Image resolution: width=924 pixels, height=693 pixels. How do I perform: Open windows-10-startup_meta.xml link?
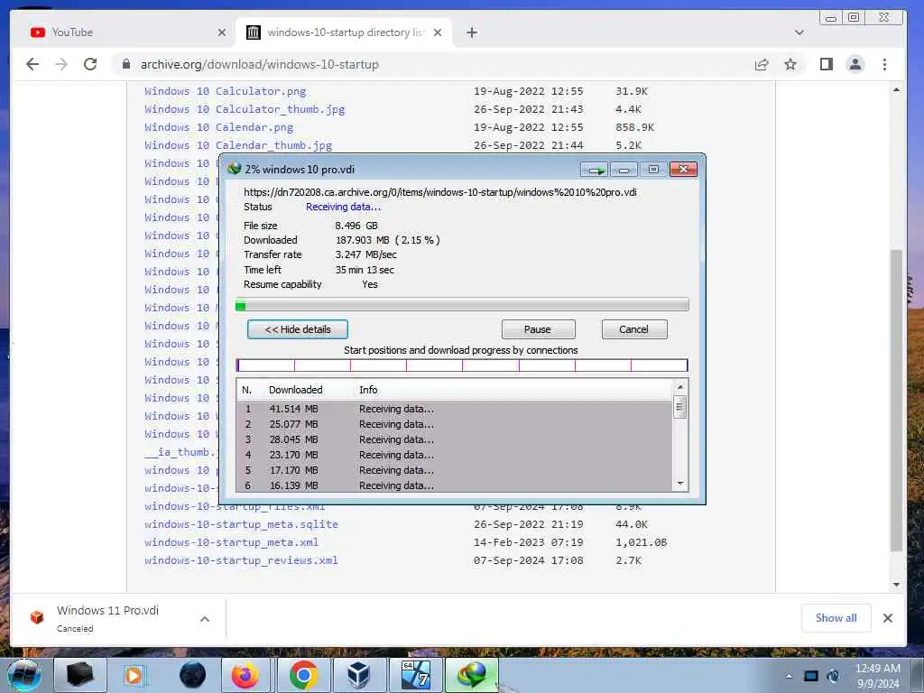232,542
